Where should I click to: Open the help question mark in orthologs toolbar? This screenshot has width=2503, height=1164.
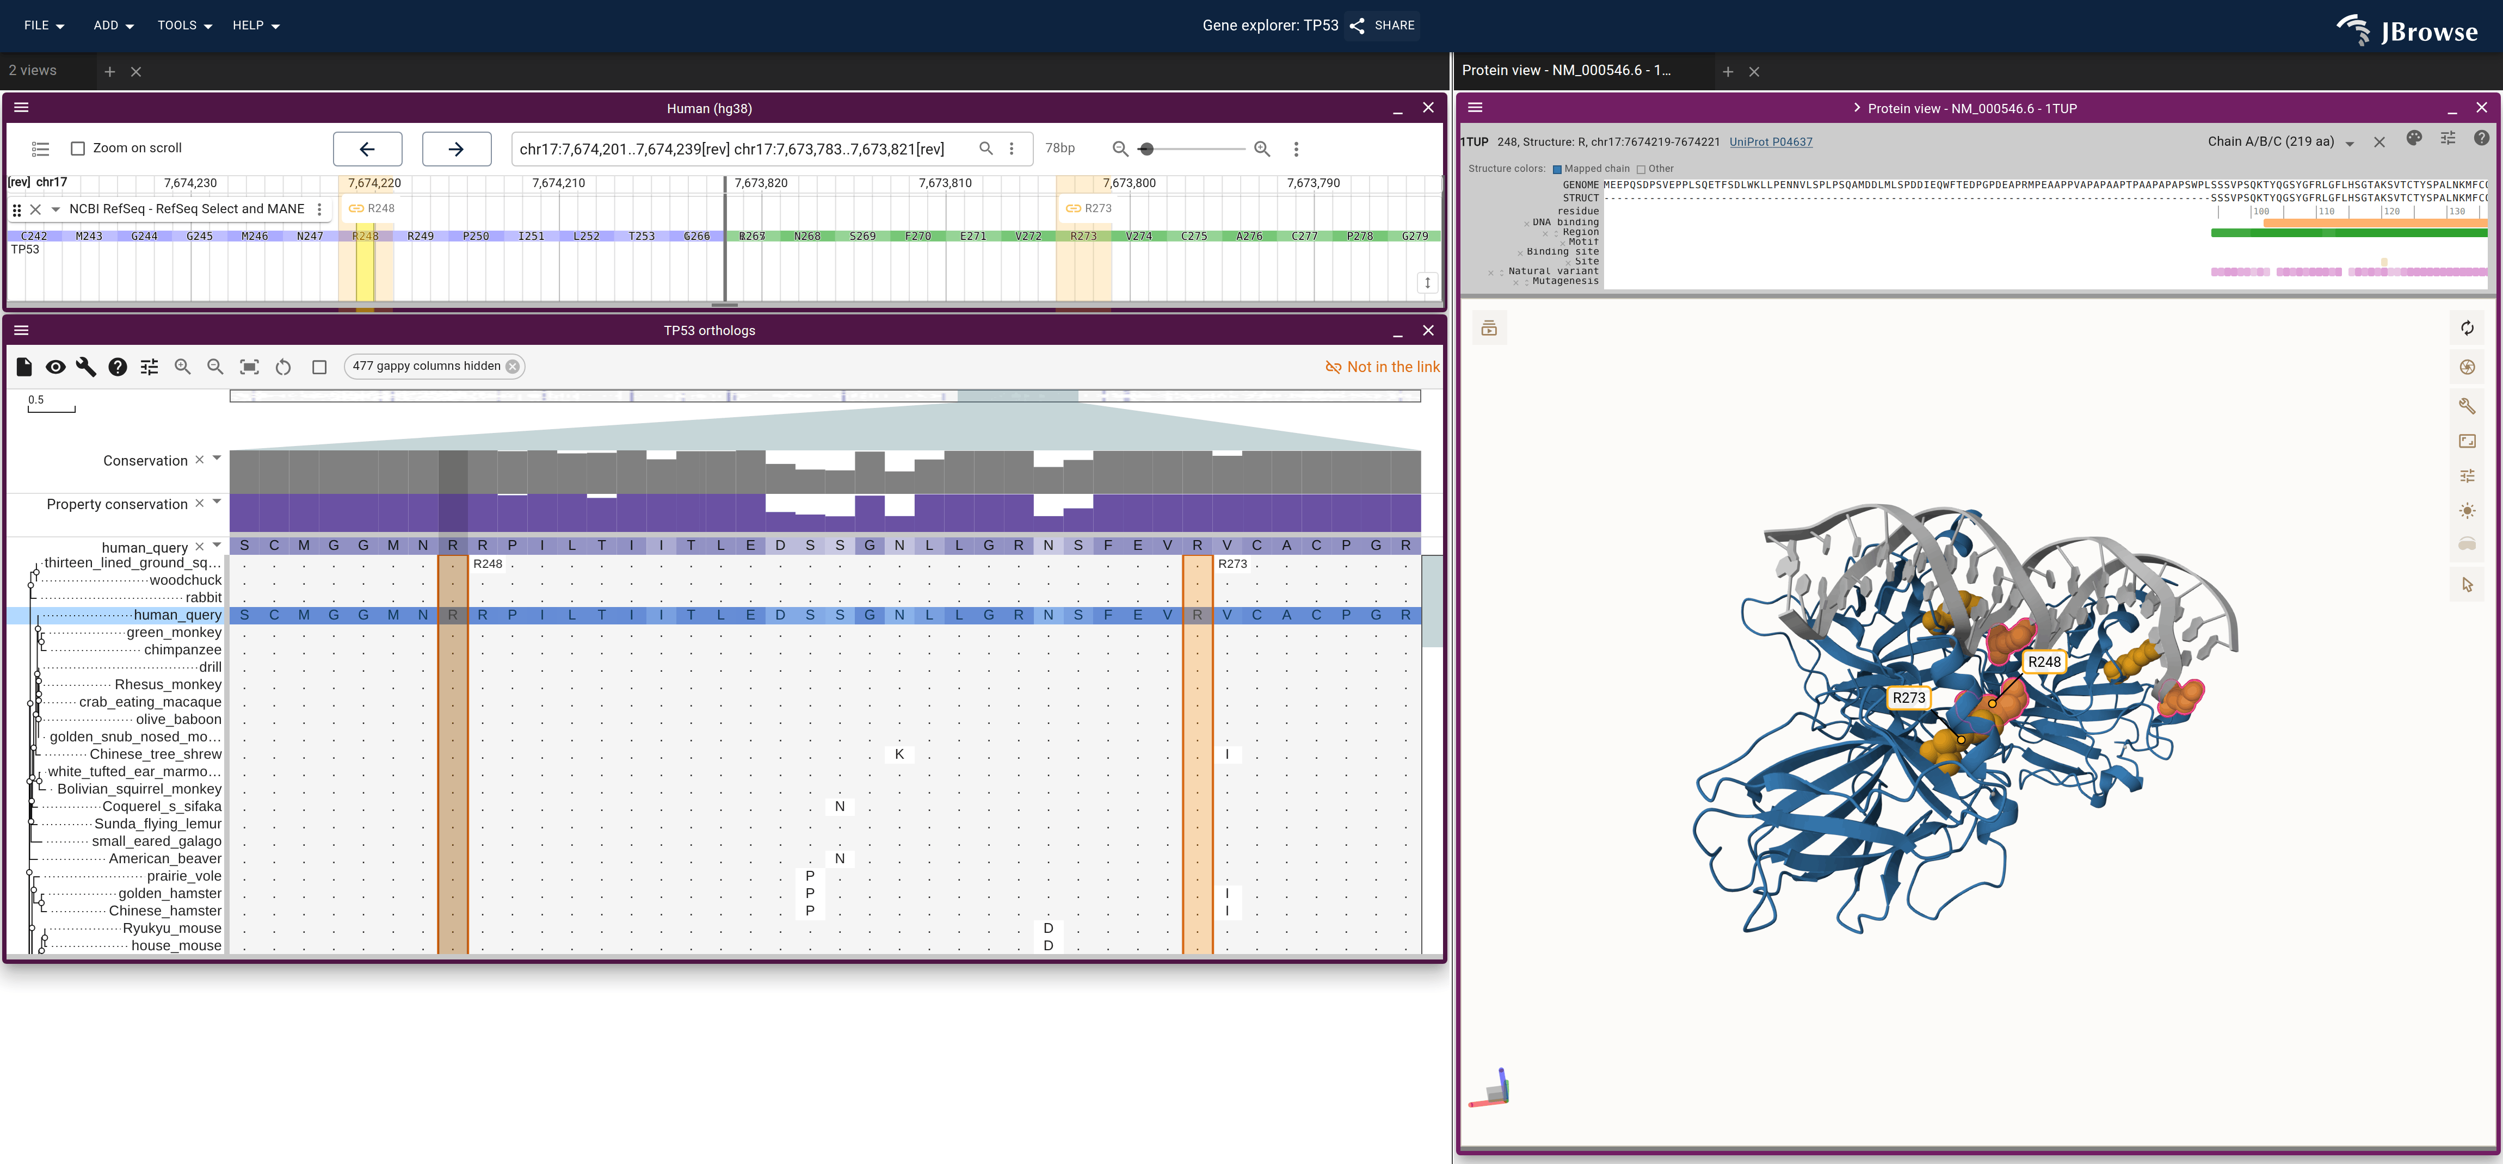tap(118, 366)
